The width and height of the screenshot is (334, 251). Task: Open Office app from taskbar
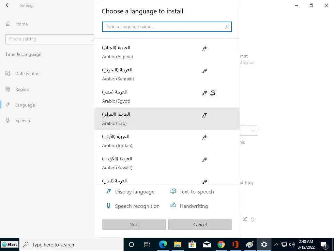click(235, 244)
